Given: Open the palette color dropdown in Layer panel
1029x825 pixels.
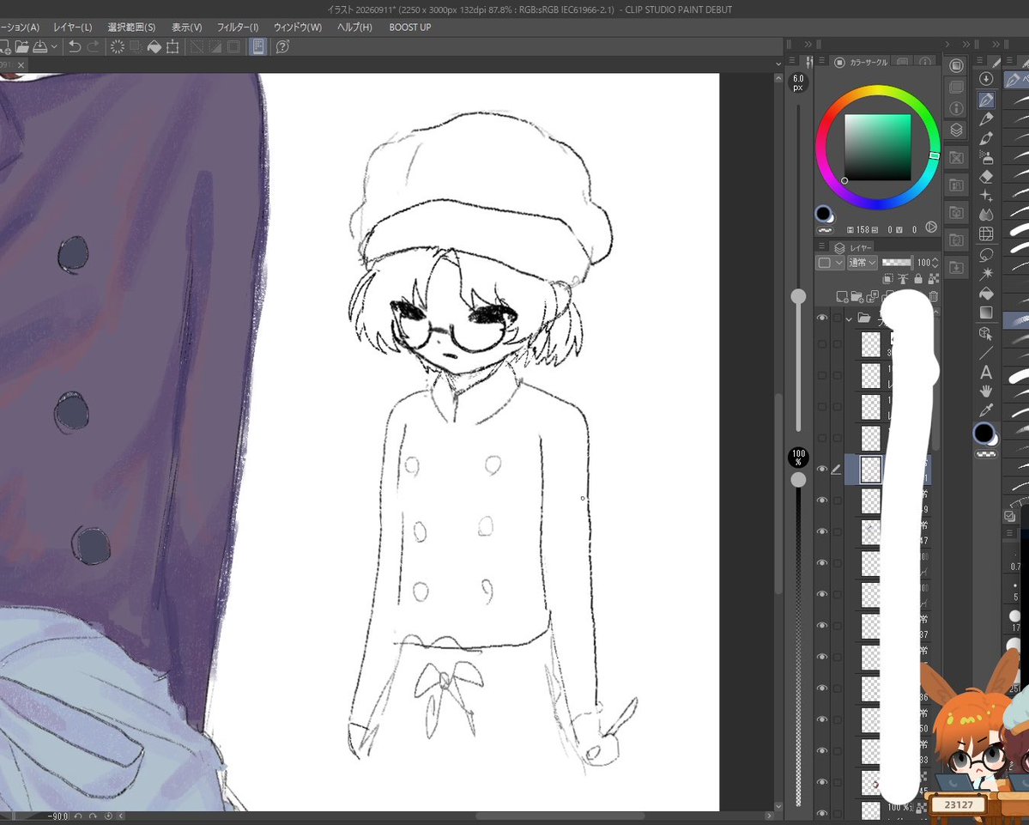Looking at the screenshot, I should pyautogui.click(x=830, y=263).
